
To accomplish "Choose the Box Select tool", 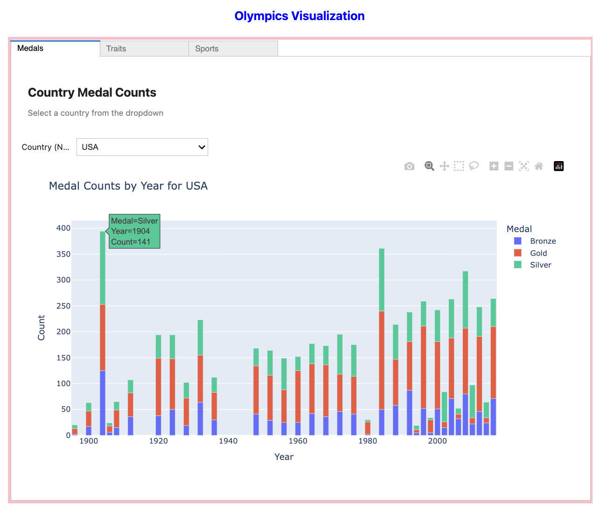I will point(459,166).
